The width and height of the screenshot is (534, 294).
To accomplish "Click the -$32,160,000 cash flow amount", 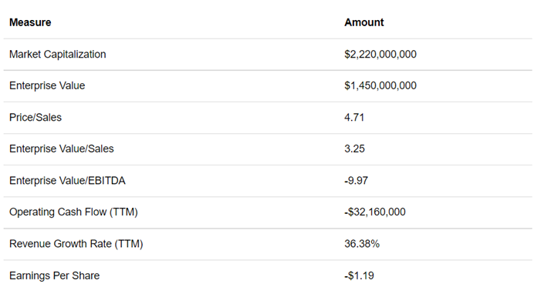I will pyautogui.click(x=374, y=212).
